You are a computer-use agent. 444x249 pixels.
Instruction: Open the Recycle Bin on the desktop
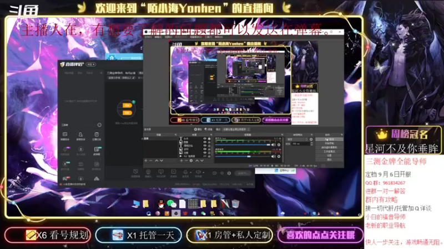tap(235, 203)
